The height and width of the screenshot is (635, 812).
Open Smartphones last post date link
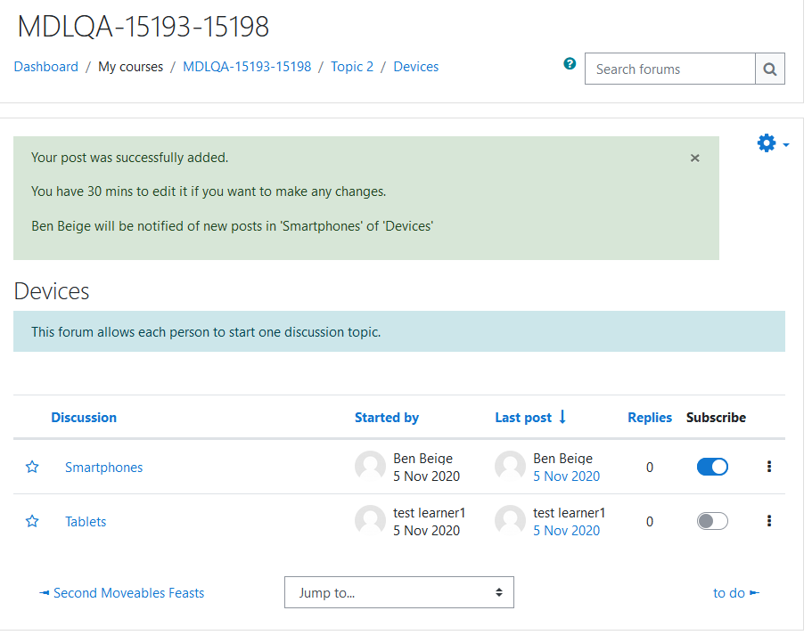(x=567, y=476)
